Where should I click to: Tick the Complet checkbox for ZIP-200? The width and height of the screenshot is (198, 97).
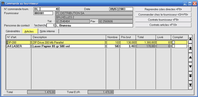173,42
